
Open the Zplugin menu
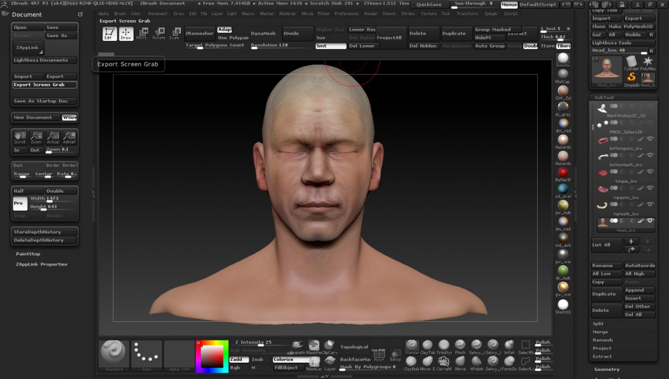[x=491, y=14]
